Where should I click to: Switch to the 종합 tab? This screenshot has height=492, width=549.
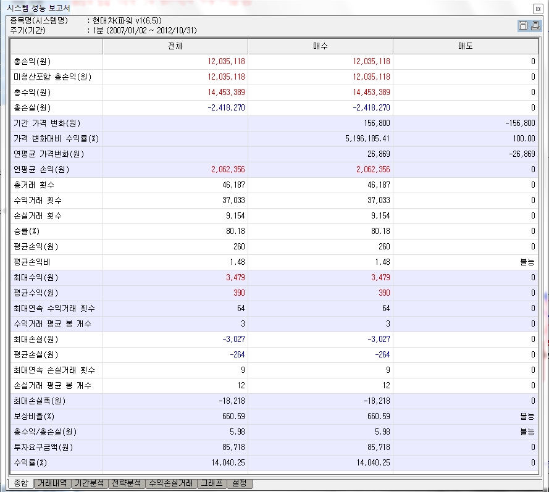click(x=20, y=483)
